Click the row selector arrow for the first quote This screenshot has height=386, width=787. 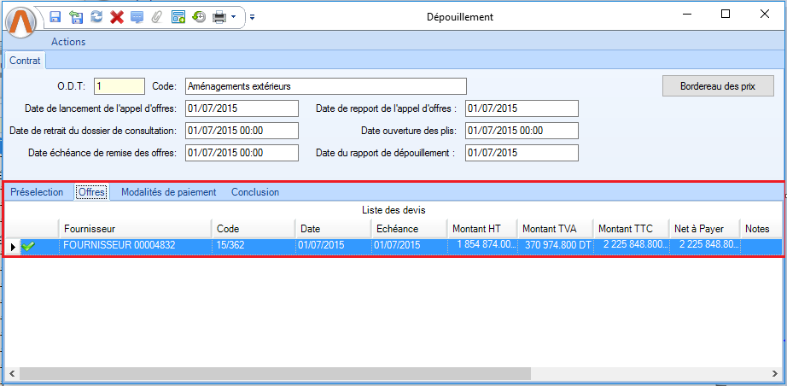click(12, 247)
